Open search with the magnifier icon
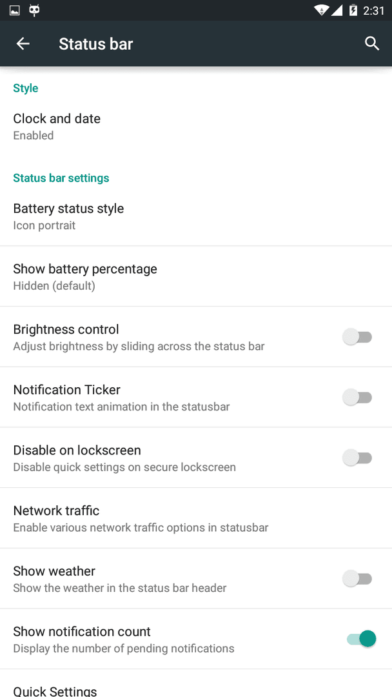 371,44
